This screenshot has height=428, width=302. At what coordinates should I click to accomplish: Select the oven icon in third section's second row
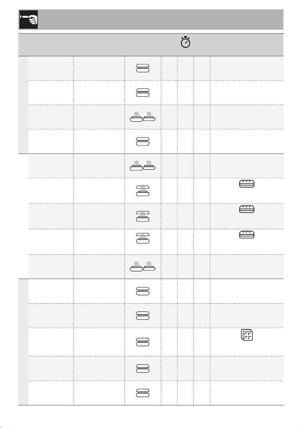point(143,316)
